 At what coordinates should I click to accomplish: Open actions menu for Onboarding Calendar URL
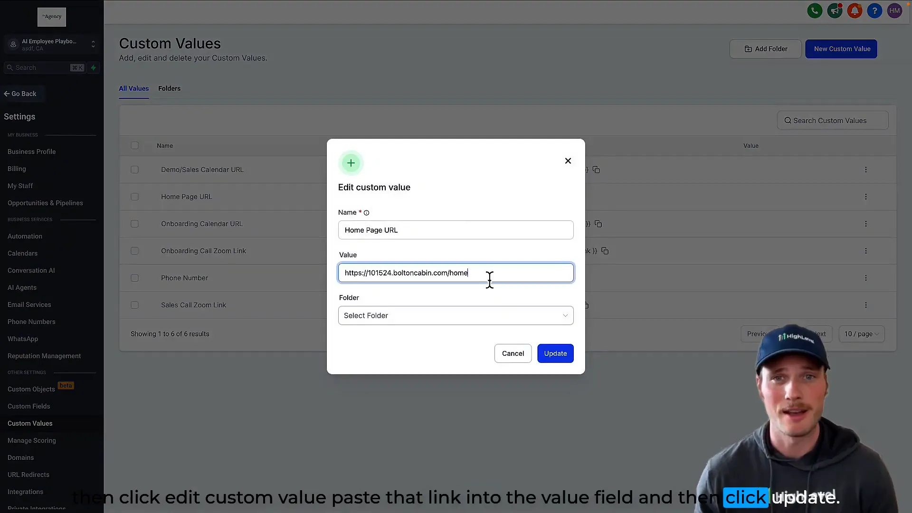865,224
